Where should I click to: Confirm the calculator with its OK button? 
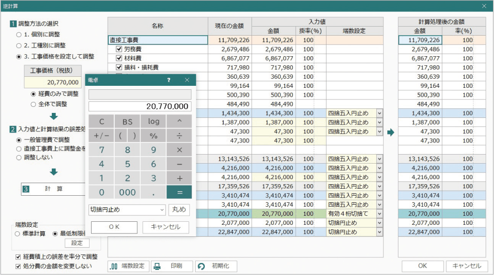pos(114,227)
